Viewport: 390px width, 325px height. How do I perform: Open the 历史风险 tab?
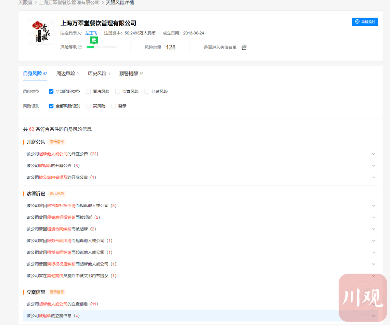[97, 74]
